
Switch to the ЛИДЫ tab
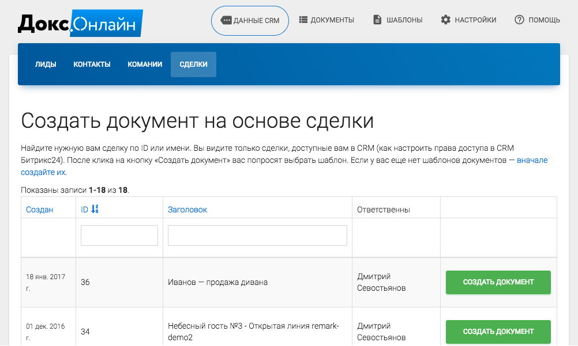tap(46, 64)
